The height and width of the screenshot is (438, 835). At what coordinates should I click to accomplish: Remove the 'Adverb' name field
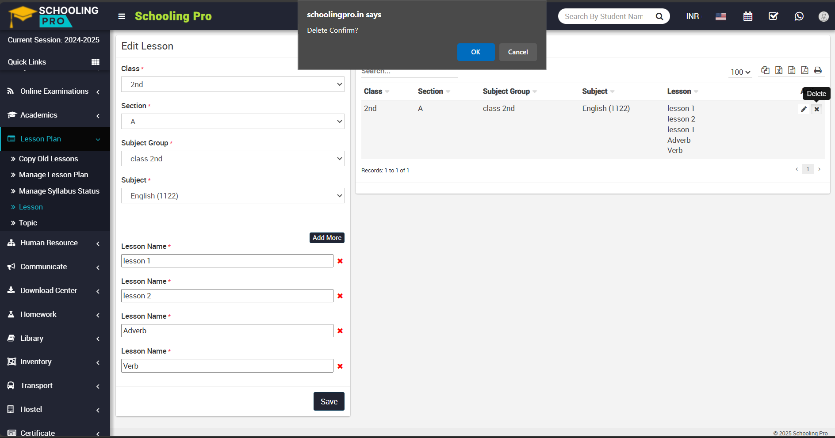point(340,331)
